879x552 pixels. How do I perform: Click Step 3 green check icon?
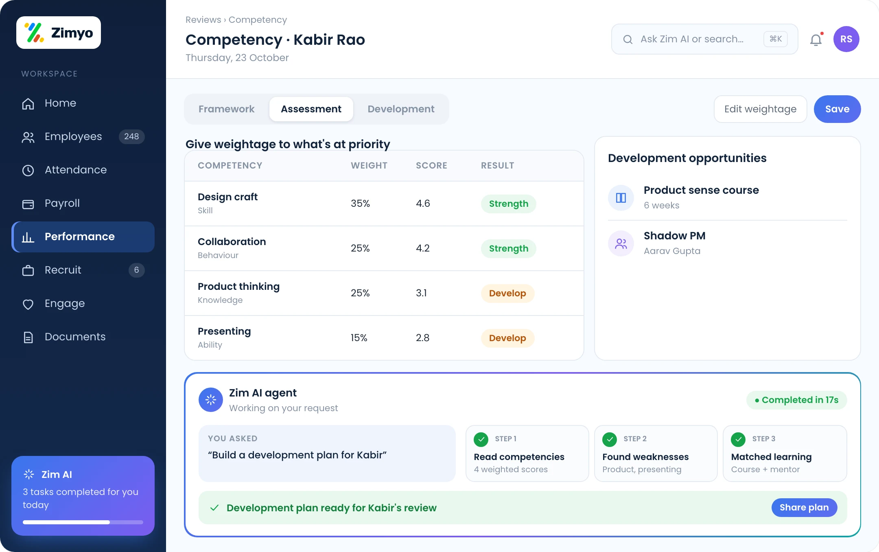[738, 439]
